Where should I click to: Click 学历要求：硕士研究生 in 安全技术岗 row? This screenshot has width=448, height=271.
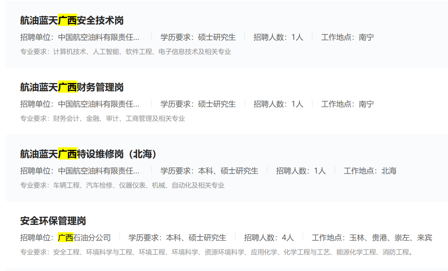[x=198, y=37]
